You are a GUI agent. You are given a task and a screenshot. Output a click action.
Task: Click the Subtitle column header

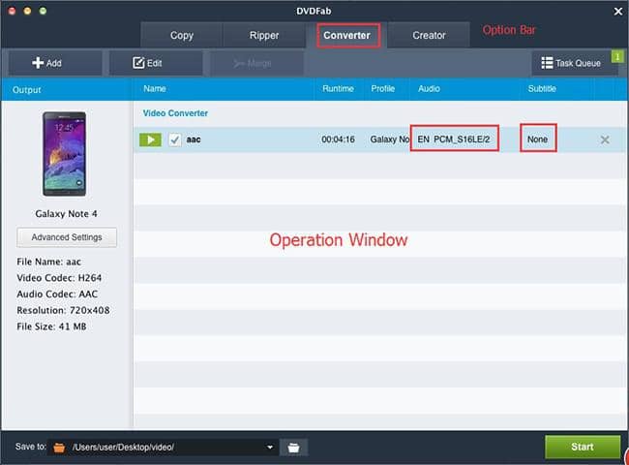[x=542, y=89]
